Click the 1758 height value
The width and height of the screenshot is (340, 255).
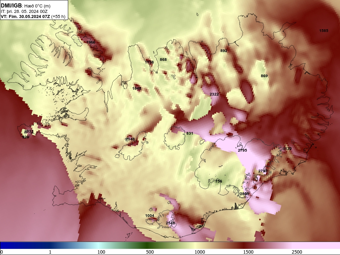click(149, 62)
